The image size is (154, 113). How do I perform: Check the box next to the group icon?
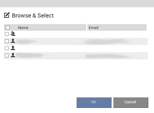pos(7,34)
